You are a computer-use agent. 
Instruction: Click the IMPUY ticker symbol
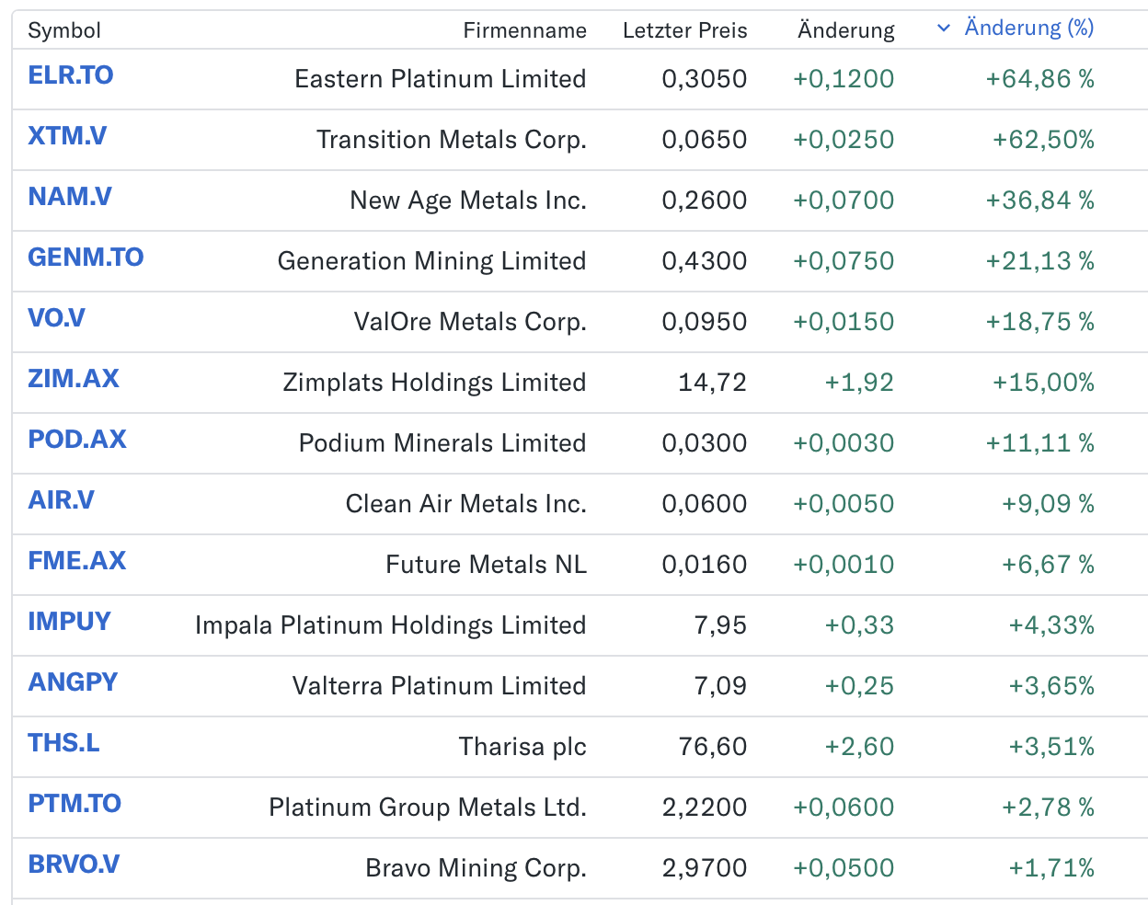coord(69,622)
